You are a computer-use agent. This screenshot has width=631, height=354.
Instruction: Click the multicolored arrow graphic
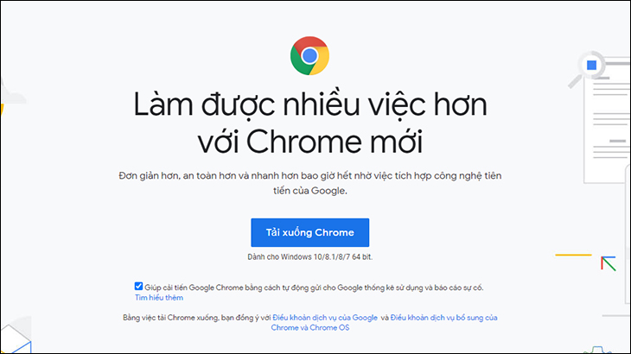click(609, 263)
